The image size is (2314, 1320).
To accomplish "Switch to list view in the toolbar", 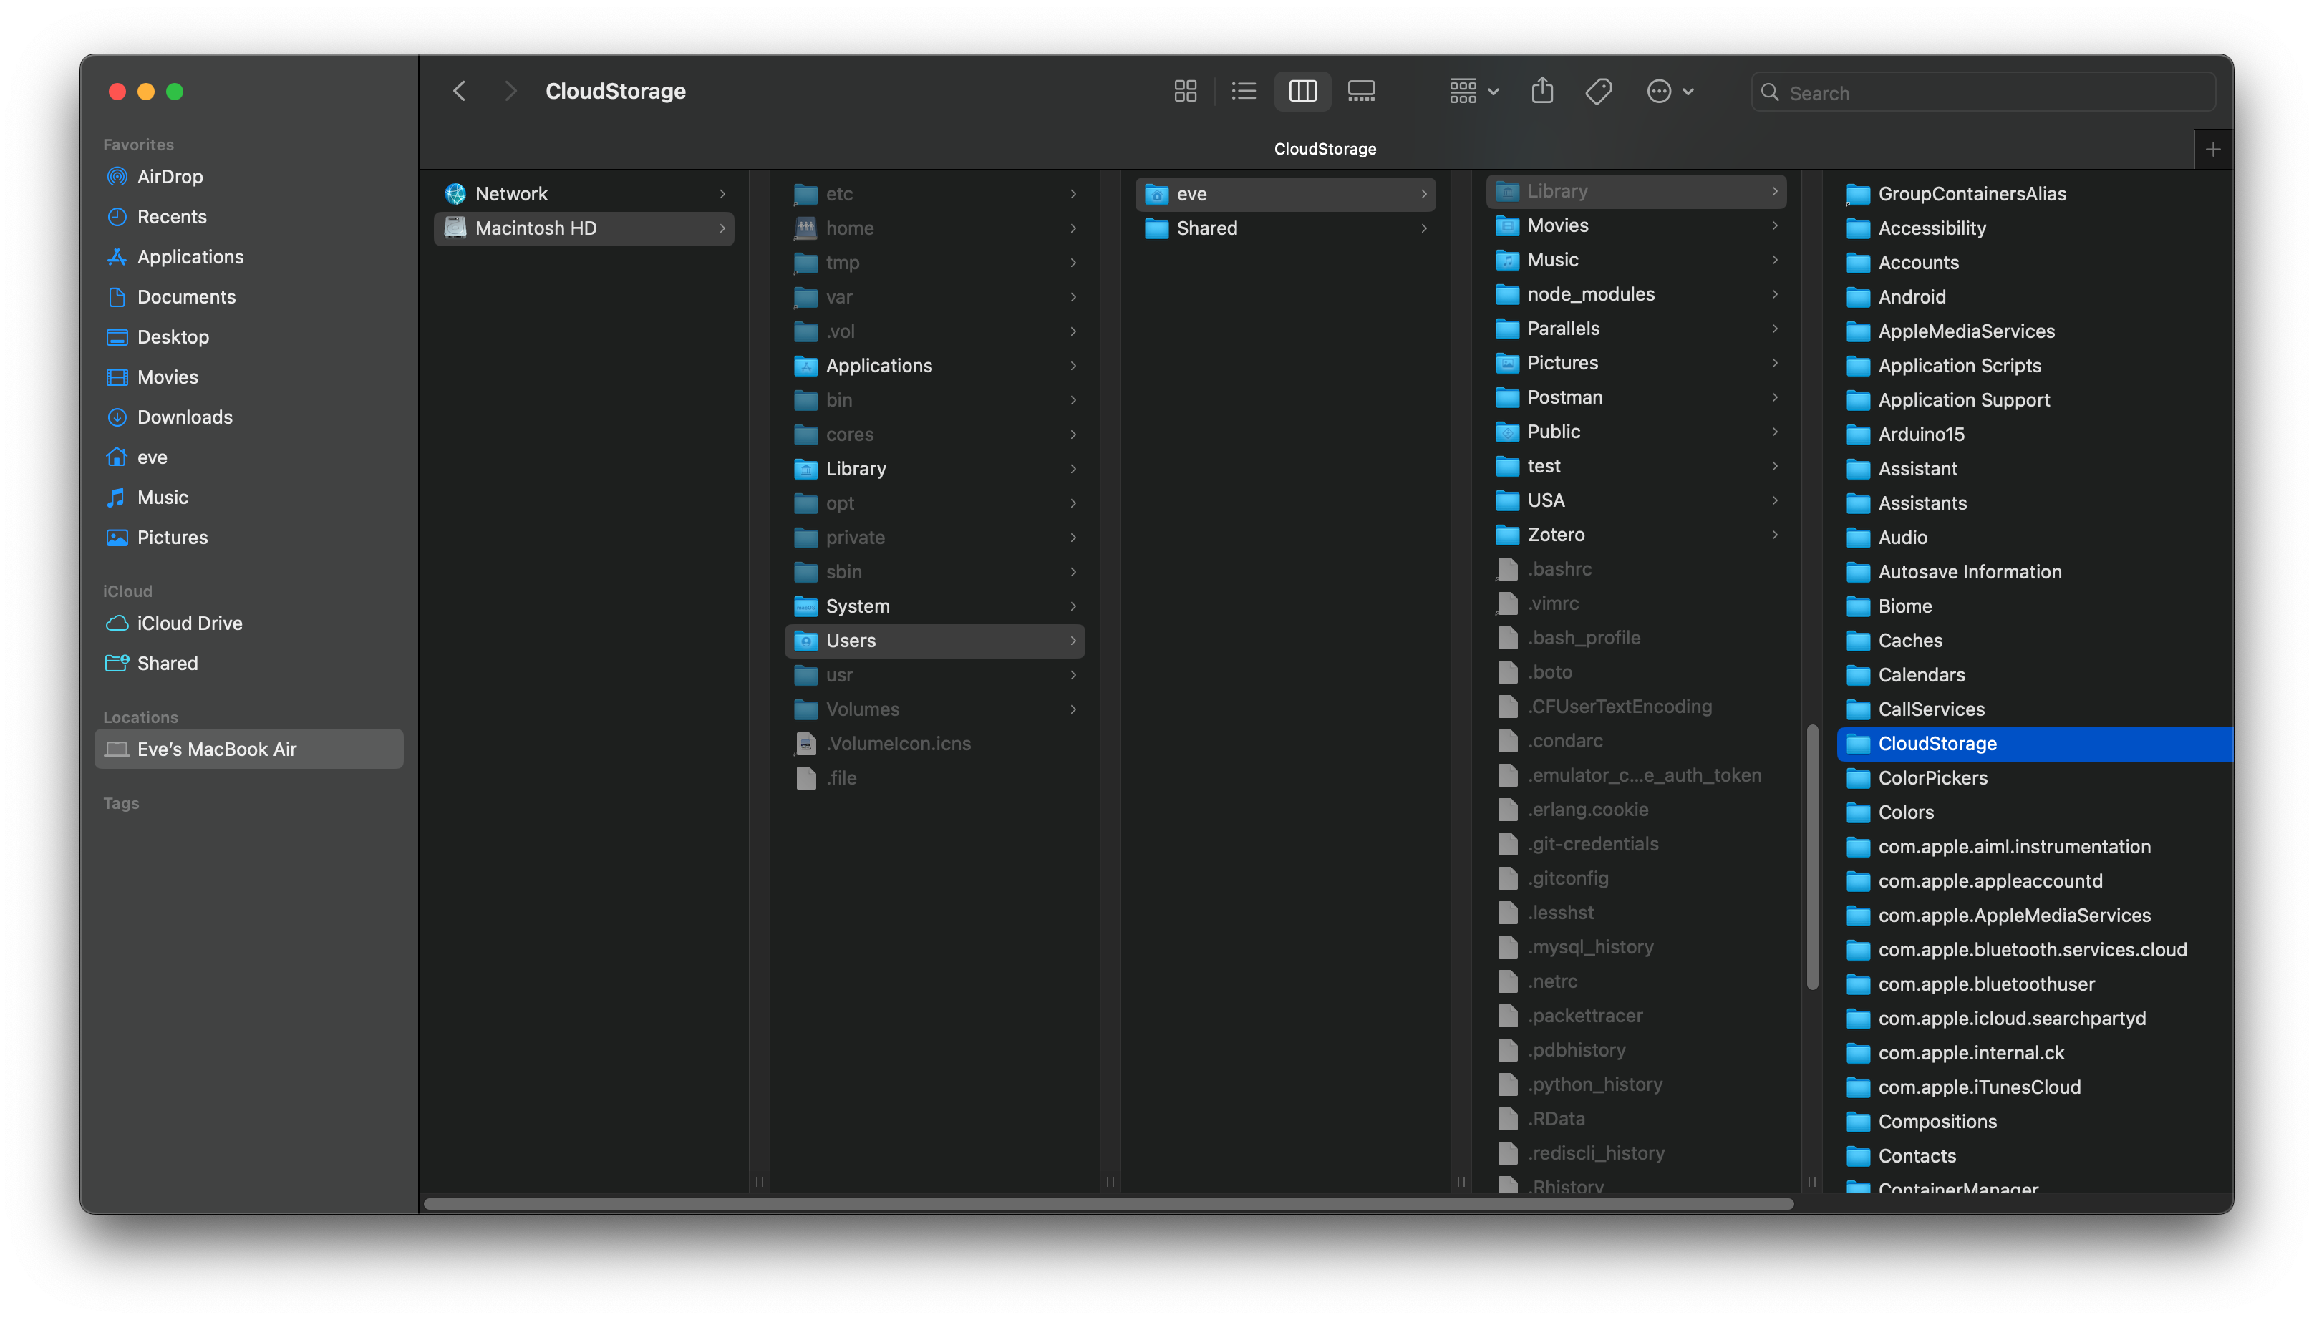I will coord(1243,91).
